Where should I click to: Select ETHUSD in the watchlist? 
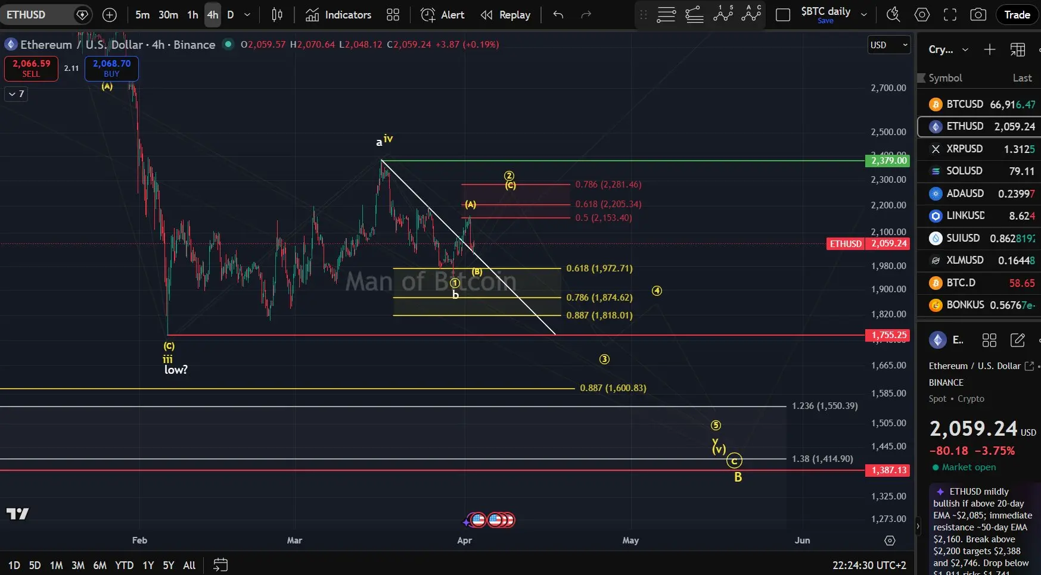click(x=978, y=126)
